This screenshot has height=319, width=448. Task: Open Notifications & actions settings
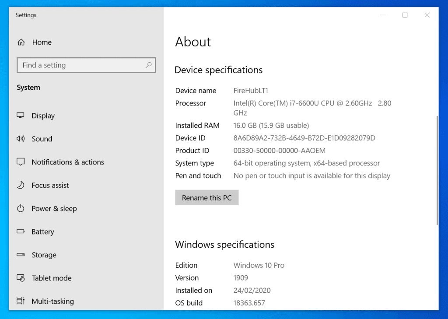[68, 162]
